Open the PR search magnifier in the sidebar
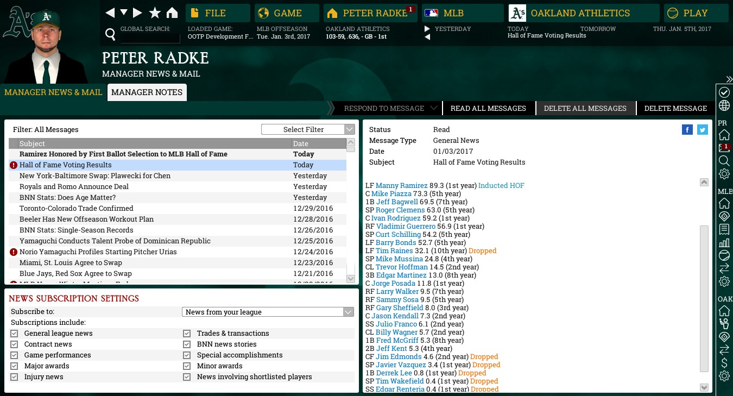The width and height of the screenshot is (733, 396). pyautogui.click(x=724, y=161)
